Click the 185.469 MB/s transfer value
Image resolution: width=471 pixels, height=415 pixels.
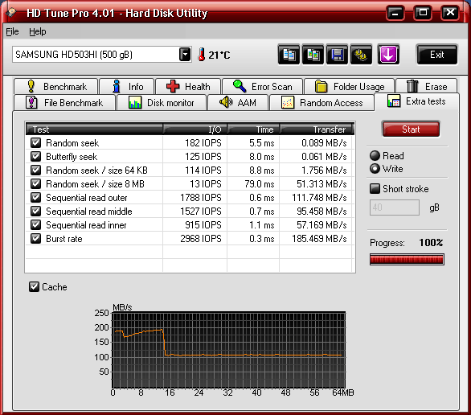(319, 239)
